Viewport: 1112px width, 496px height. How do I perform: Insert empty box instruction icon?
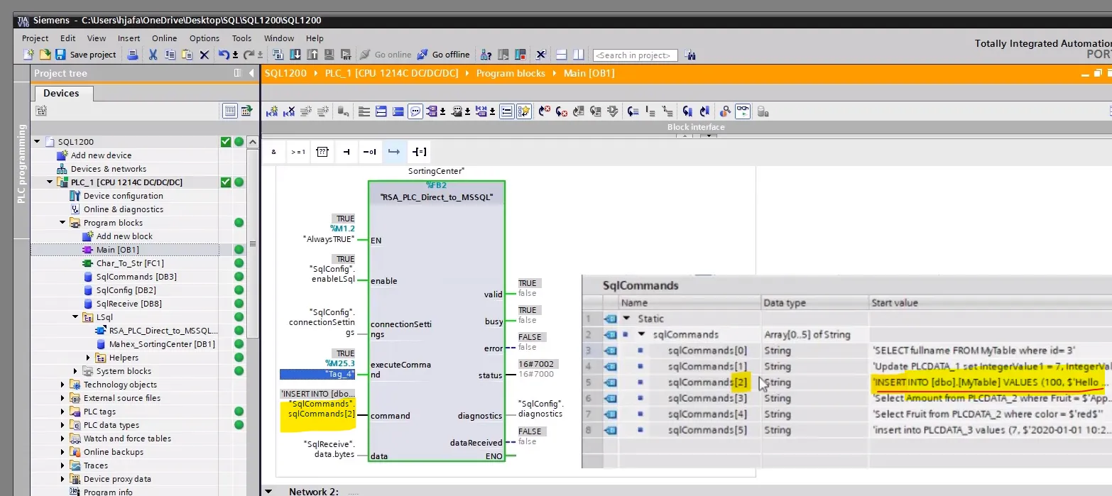pyautogui.click(x=322, y=152)
